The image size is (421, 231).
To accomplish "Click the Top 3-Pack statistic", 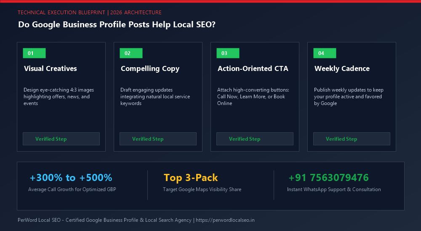I will pyautogui.click(x=191, y=178).
